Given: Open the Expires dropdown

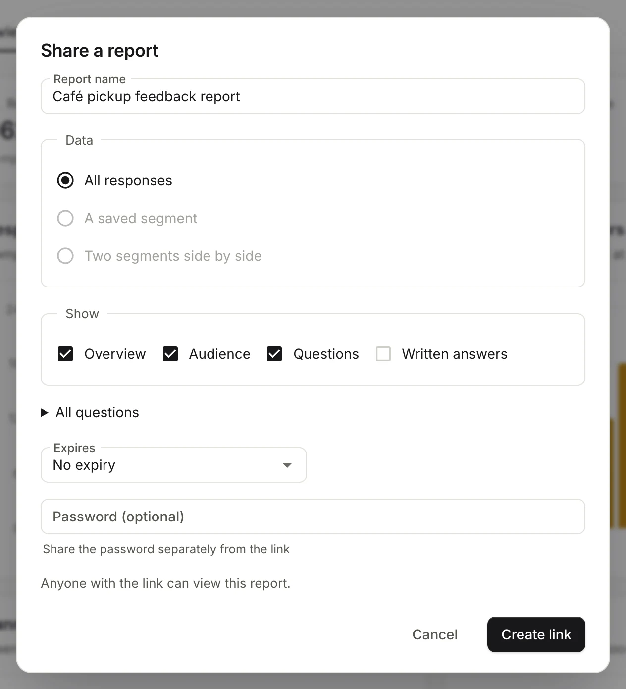Looking at the screenshot, I should 174,465.
